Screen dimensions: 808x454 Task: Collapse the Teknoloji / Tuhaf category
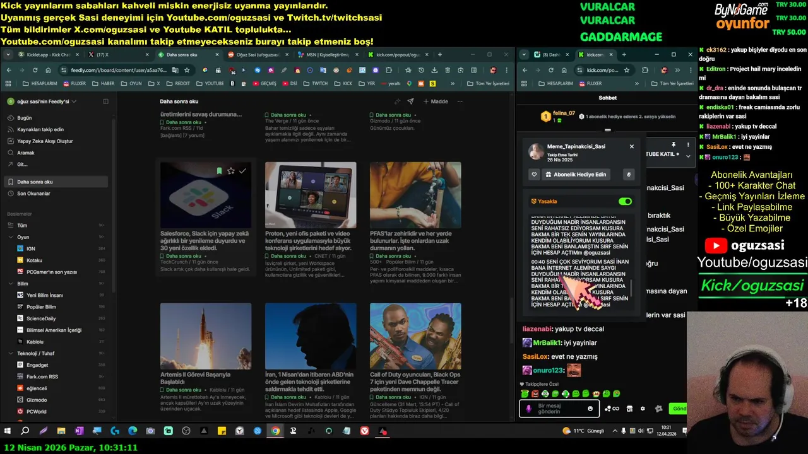(x=11, y=353)
